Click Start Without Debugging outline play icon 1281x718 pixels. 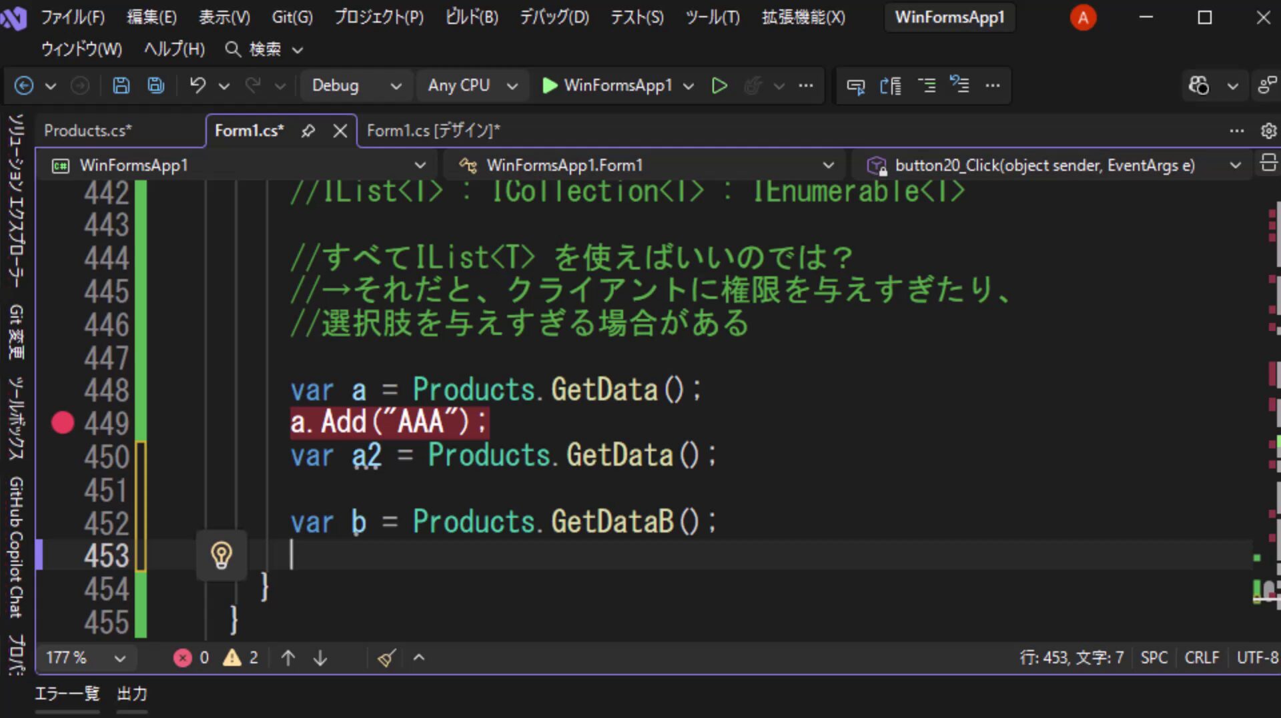(719, 85)
